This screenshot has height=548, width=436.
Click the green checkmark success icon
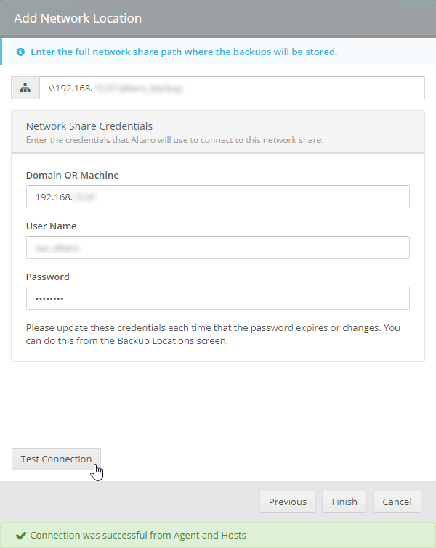[x=21, y=536]
